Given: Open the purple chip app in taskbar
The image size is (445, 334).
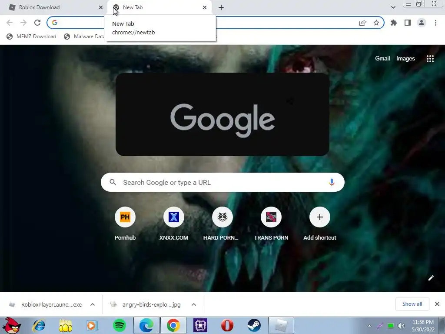Looking at the screenshot, I should [200, 325].
